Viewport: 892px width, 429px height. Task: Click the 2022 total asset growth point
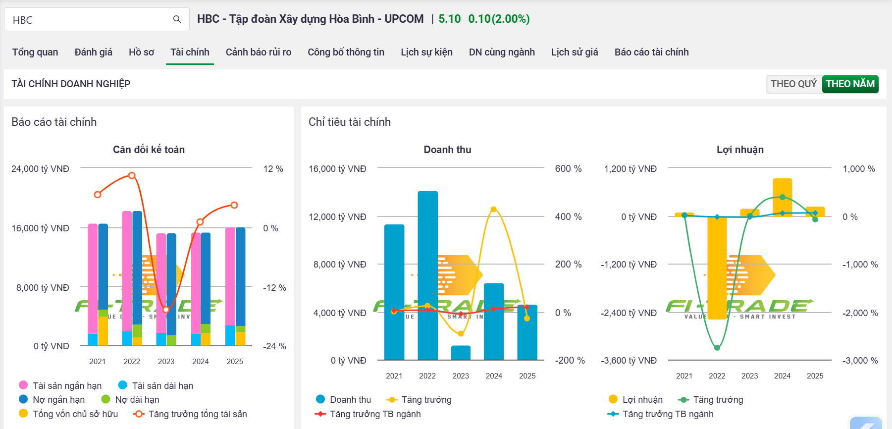click(x=132, y=175)
